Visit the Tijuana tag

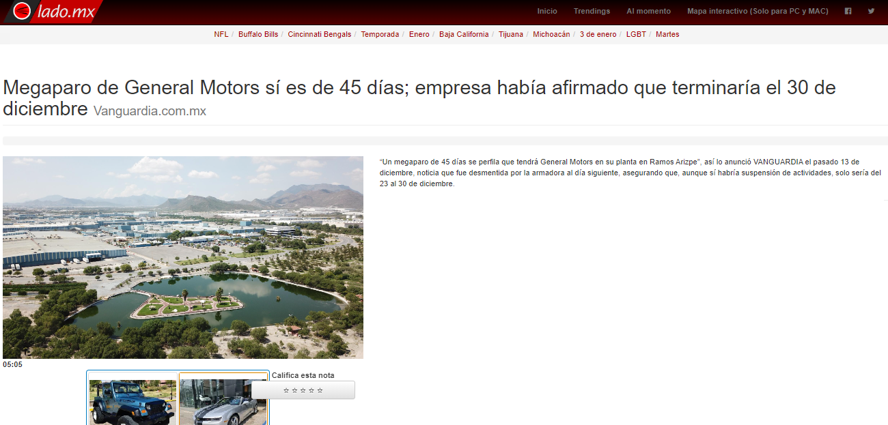tap(511, 34)
